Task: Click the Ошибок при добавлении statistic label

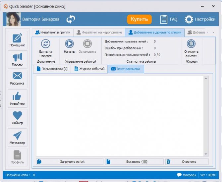Action: (124, 48)
